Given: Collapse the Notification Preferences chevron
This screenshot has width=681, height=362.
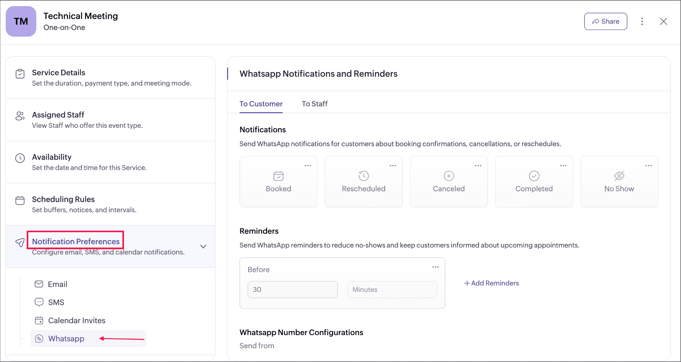Looking at the screenshot, I should [x=203, y=247].
